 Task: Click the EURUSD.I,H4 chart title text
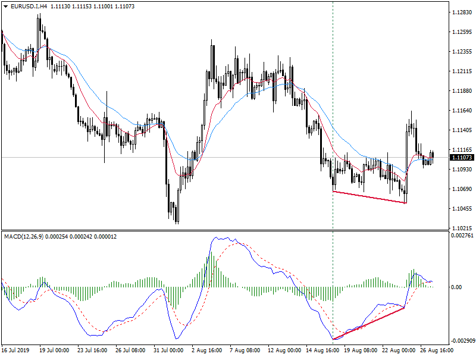(x=29, y=7)
